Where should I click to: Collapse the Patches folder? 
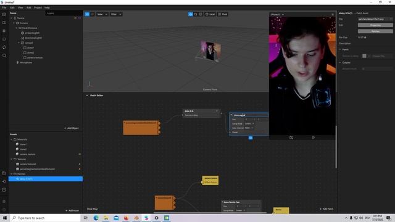(11, 174)
